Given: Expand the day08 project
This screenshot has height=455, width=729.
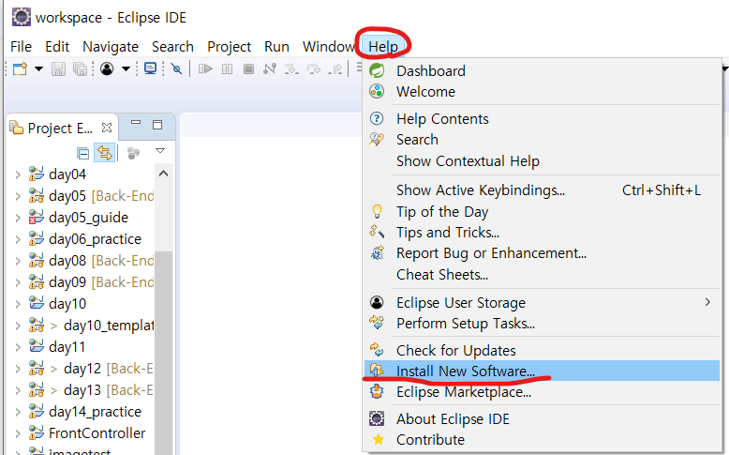Looking at the screenshot, I should 18,261.
